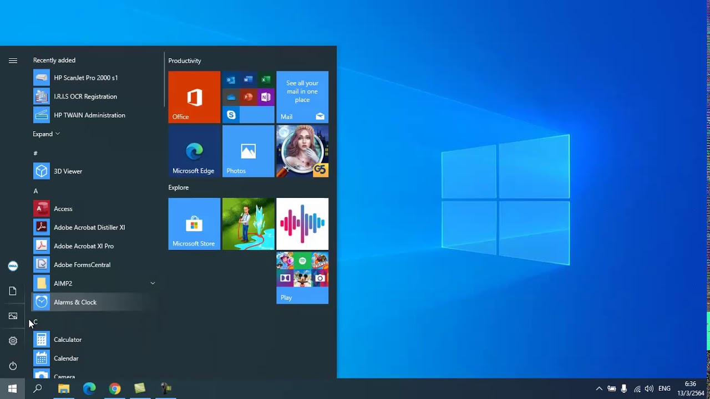Open Adobe Acrobat Distiller XI
This screenshot has height=399, width=710.
(95, 227)
